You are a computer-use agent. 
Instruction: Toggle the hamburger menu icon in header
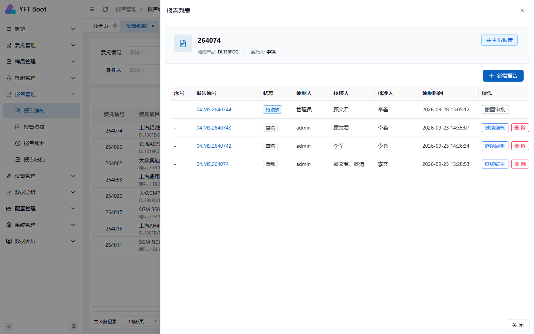(x=92, y=9)
